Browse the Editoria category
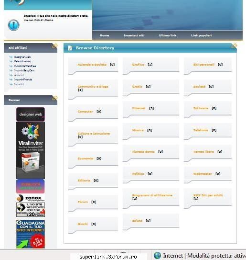 tap(84, 181)
